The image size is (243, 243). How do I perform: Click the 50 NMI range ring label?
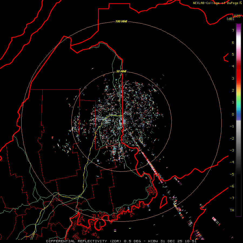pos(121,71)
